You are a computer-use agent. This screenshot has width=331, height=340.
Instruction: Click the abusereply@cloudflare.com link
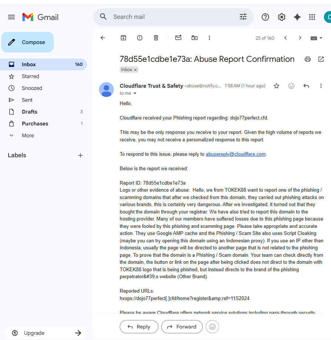235,154
